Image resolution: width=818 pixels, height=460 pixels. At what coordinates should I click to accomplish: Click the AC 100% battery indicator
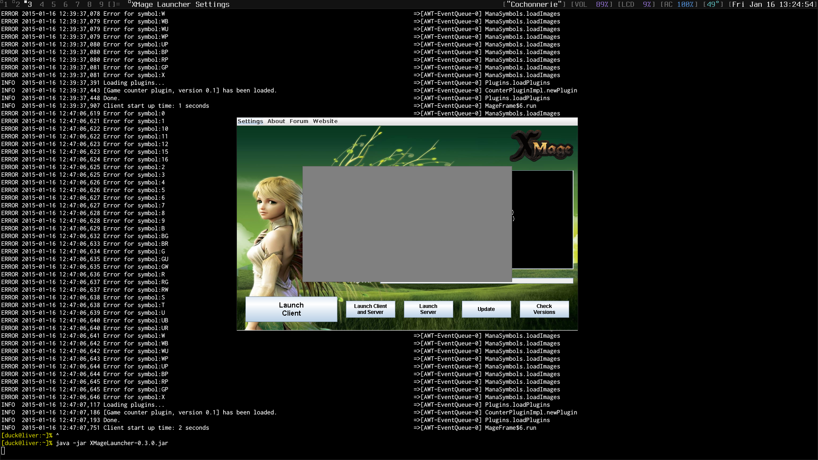[679, 4]
